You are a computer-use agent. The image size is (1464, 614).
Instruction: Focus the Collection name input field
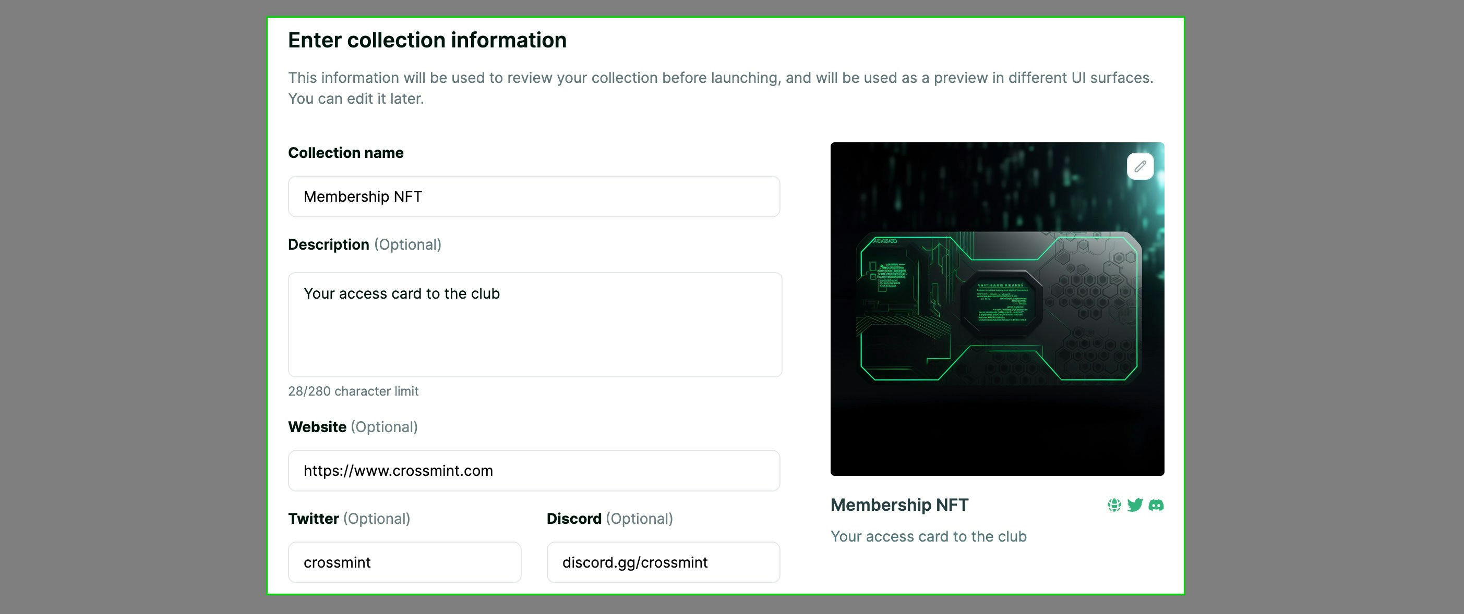point(534,197)
